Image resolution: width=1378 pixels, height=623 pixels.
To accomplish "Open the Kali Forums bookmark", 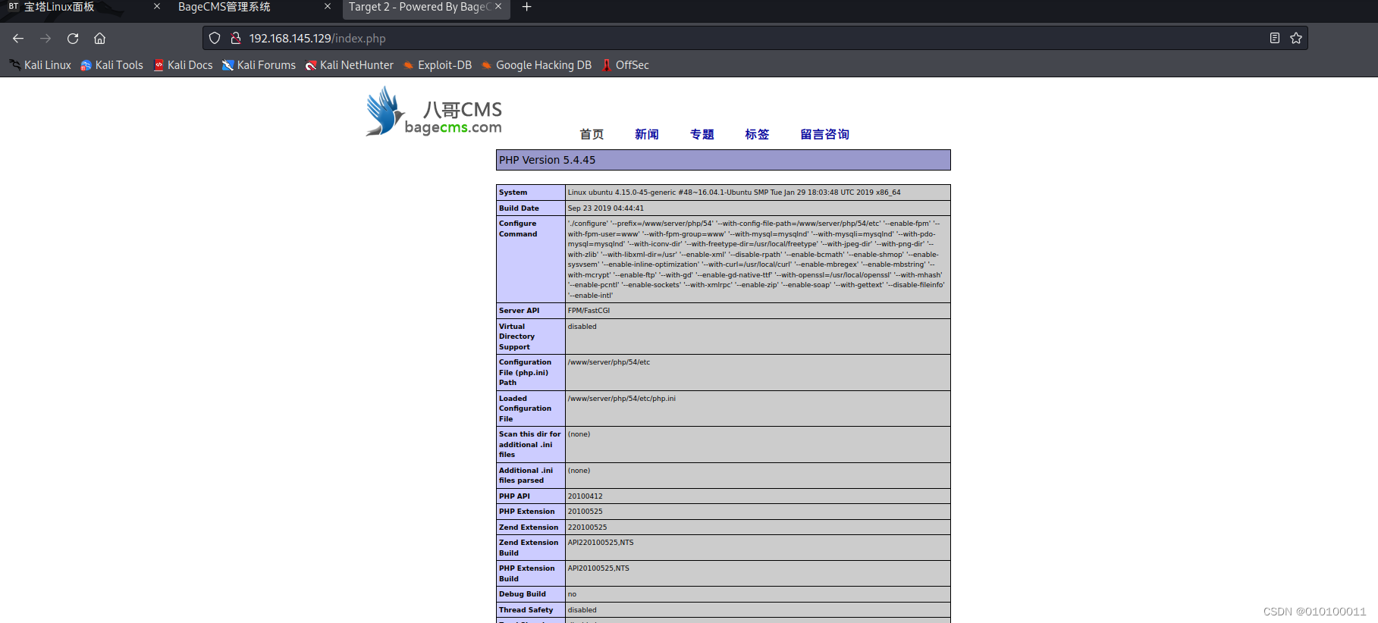I will tap(259, 65).
